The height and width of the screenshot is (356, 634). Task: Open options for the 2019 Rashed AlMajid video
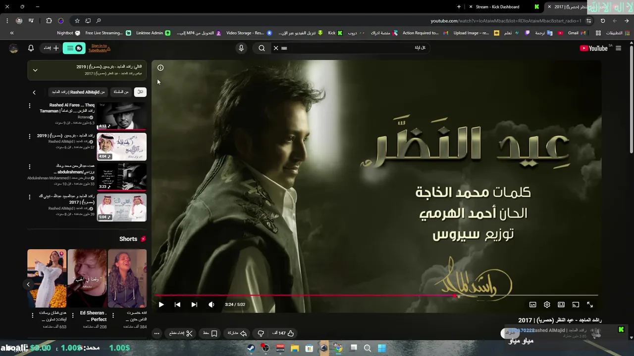click(29, 136)
